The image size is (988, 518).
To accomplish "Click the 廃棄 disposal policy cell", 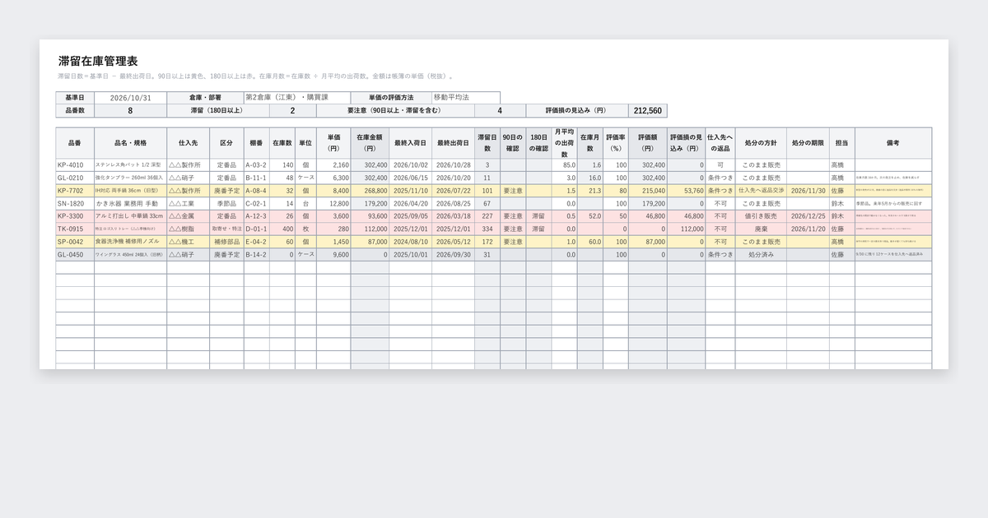I will (761, 229).
